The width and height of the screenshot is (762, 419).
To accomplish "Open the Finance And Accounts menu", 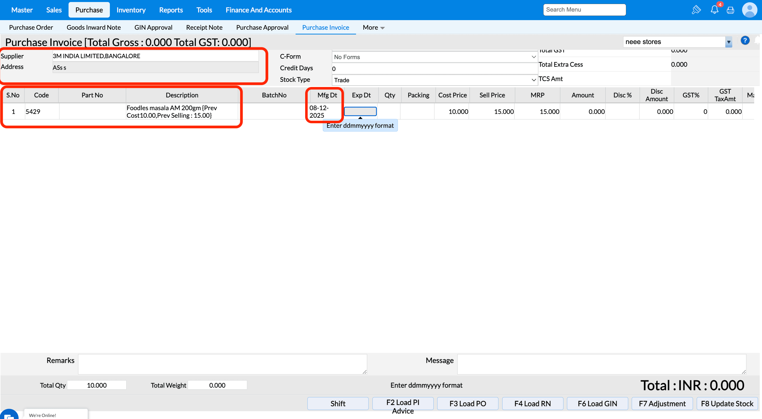I will pos(258,10).
